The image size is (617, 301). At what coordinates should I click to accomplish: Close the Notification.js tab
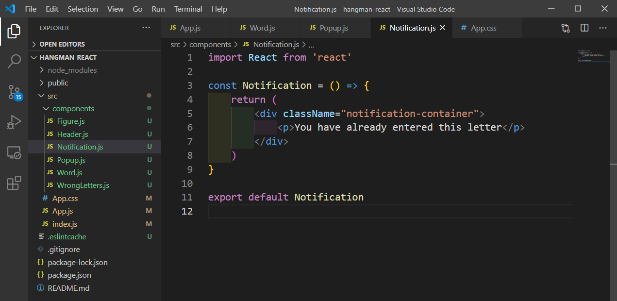coord(442,28)
